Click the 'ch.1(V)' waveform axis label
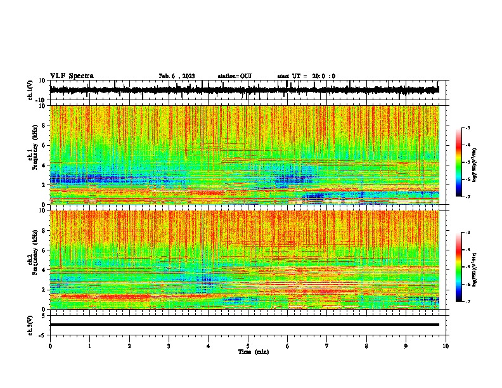Screen dimensions: 502x388 (30, 90)
